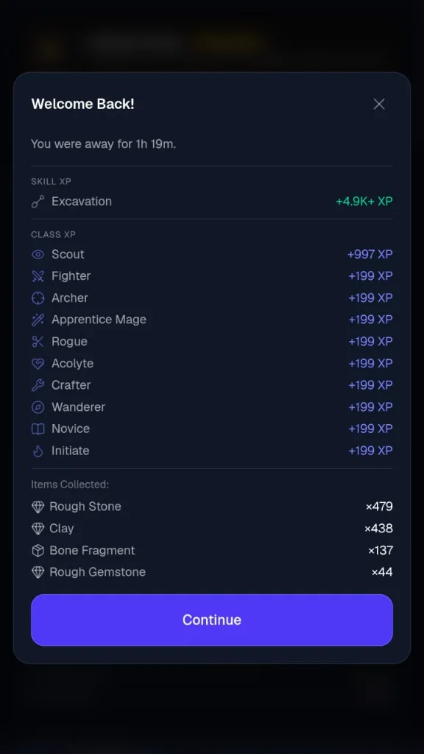
Task: Click the Apprentice Mage wand icon
Action: pyautogui.click(x=38, y=320)
